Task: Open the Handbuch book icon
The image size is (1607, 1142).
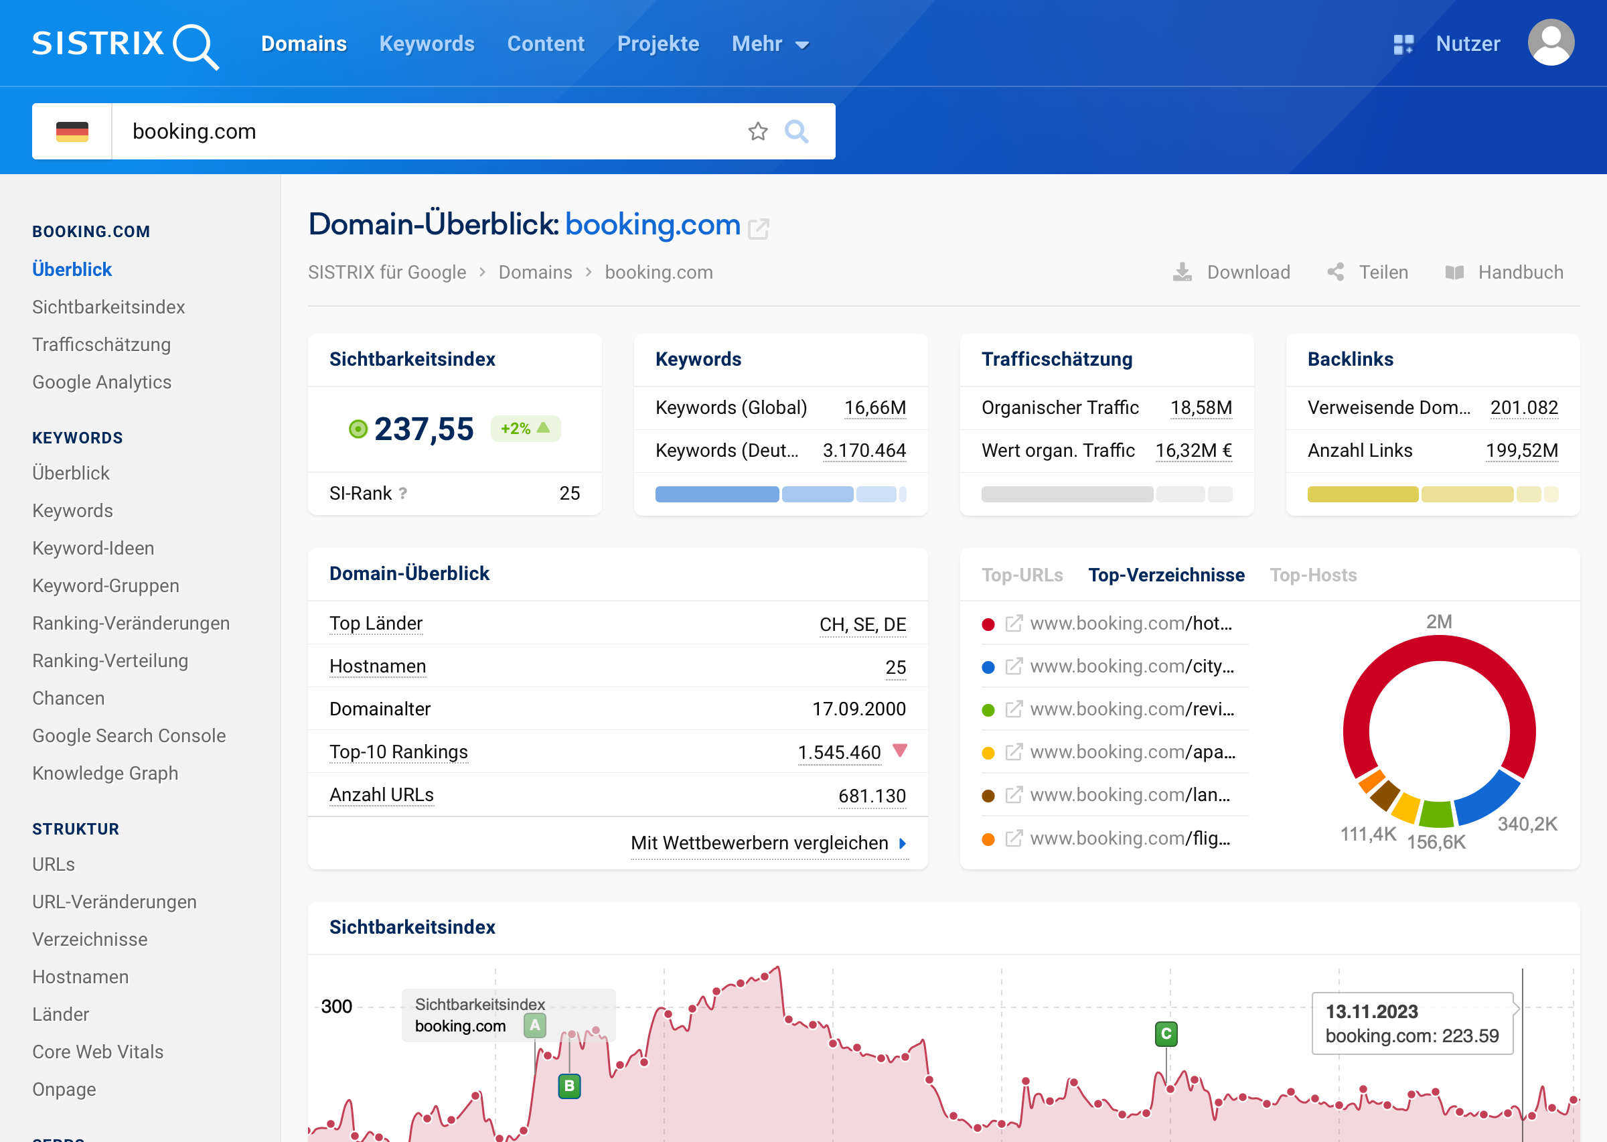Action: point(1454,272)
